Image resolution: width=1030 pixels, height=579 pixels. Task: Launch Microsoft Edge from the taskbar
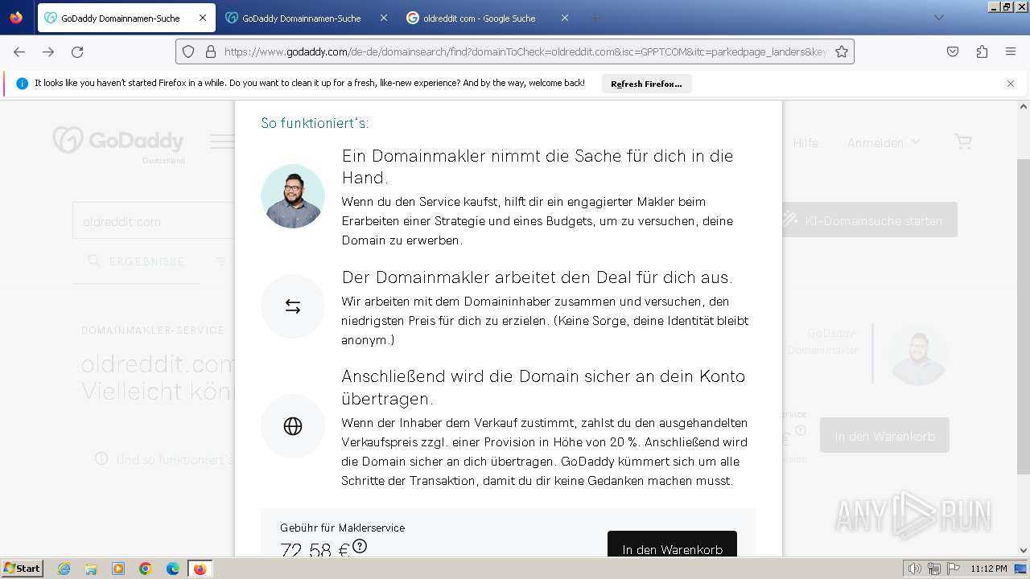tap(173, 569)
